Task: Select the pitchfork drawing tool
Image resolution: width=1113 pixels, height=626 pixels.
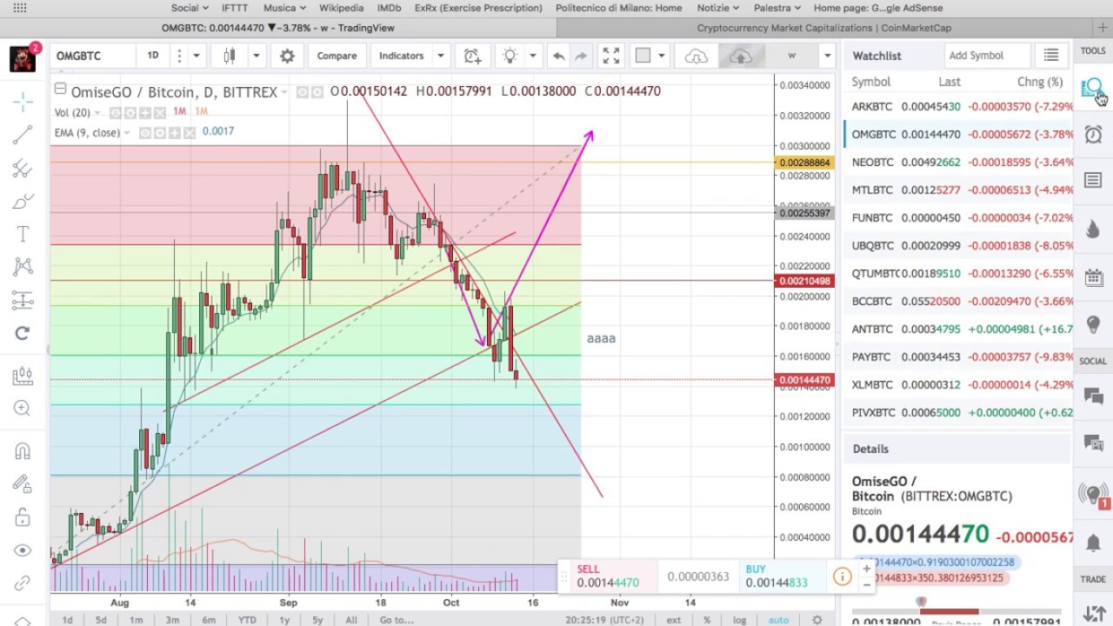Action: pyautogui.click(x=23, y=168)
